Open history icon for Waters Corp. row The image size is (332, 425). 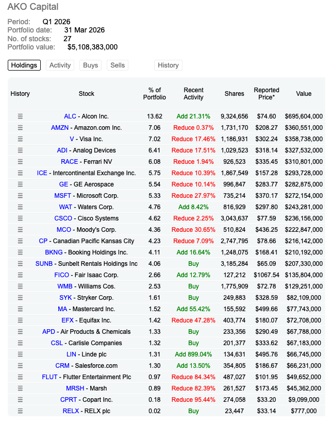pos(20,207)
